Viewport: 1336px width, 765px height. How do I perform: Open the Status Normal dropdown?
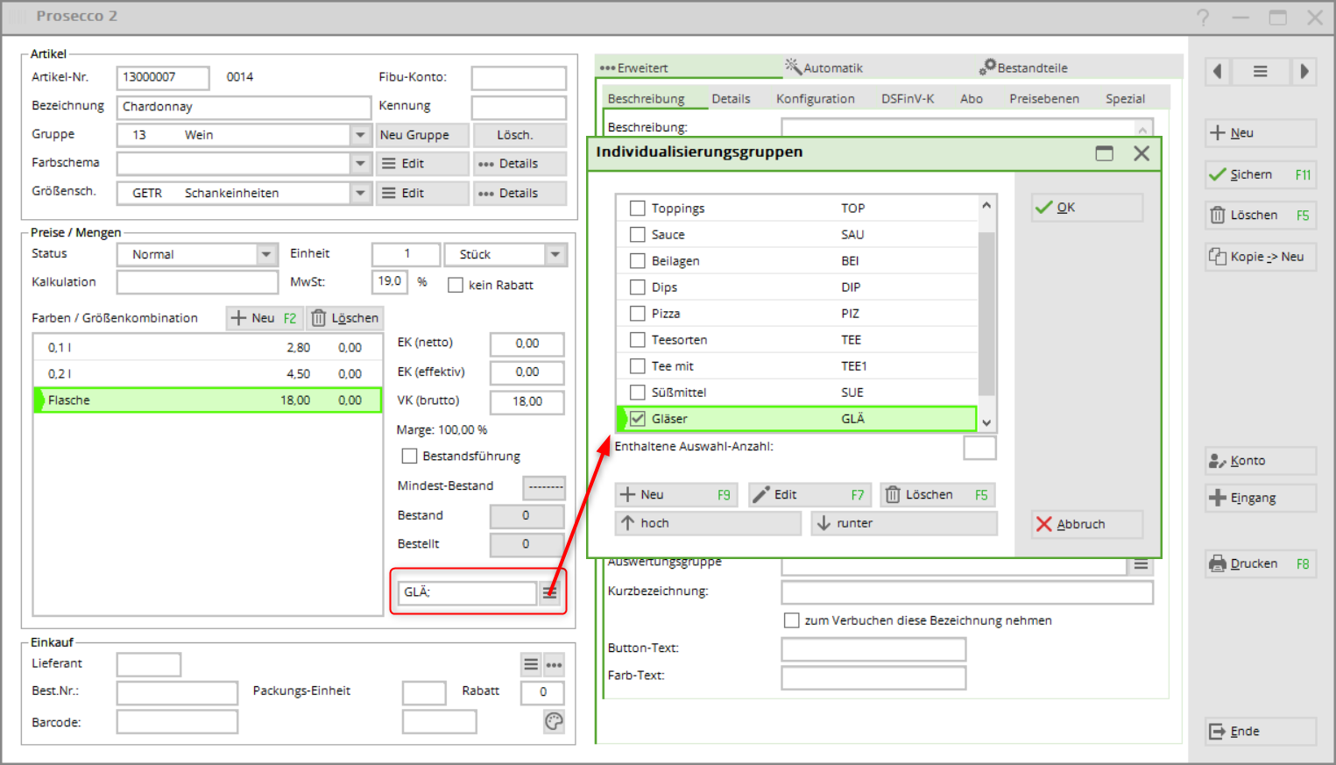pyautogui.click(x=266, y=254)
